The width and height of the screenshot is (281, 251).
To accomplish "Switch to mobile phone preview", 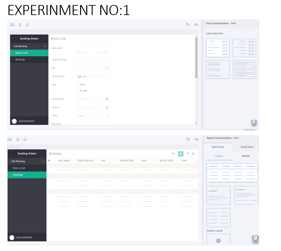I will click(19, 24).
